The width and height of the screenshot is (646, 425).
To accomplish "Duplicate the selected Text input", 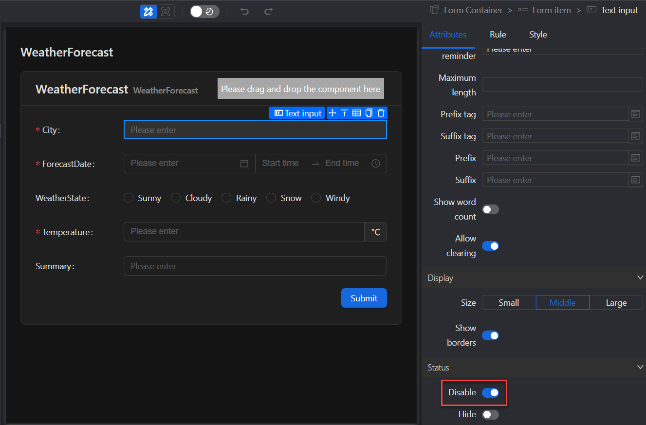I will (x=369, y=113).
